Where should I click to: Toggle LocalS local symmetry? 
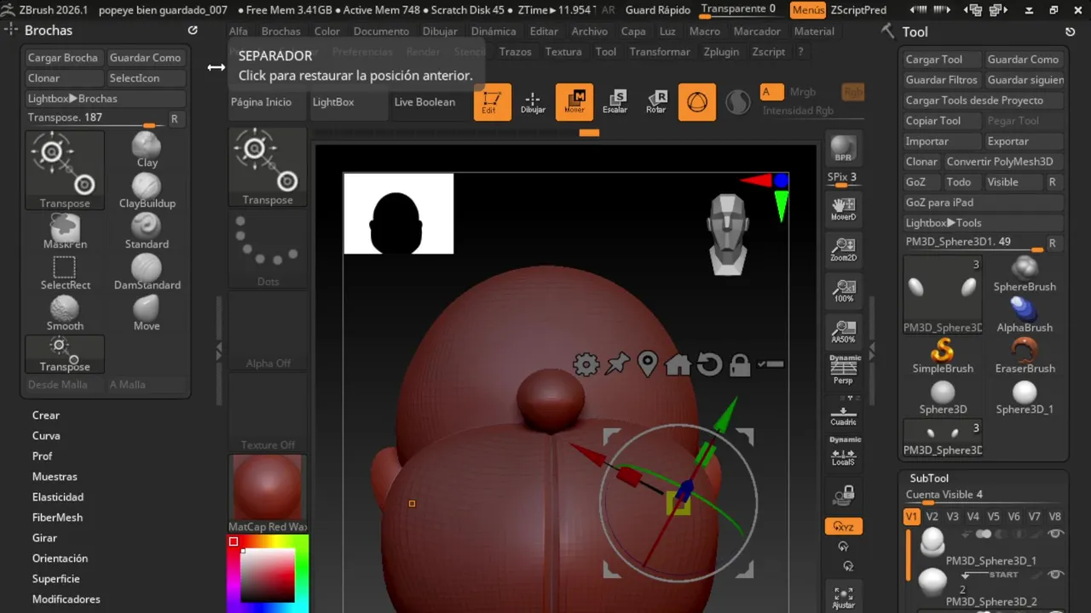coord(844,452)
